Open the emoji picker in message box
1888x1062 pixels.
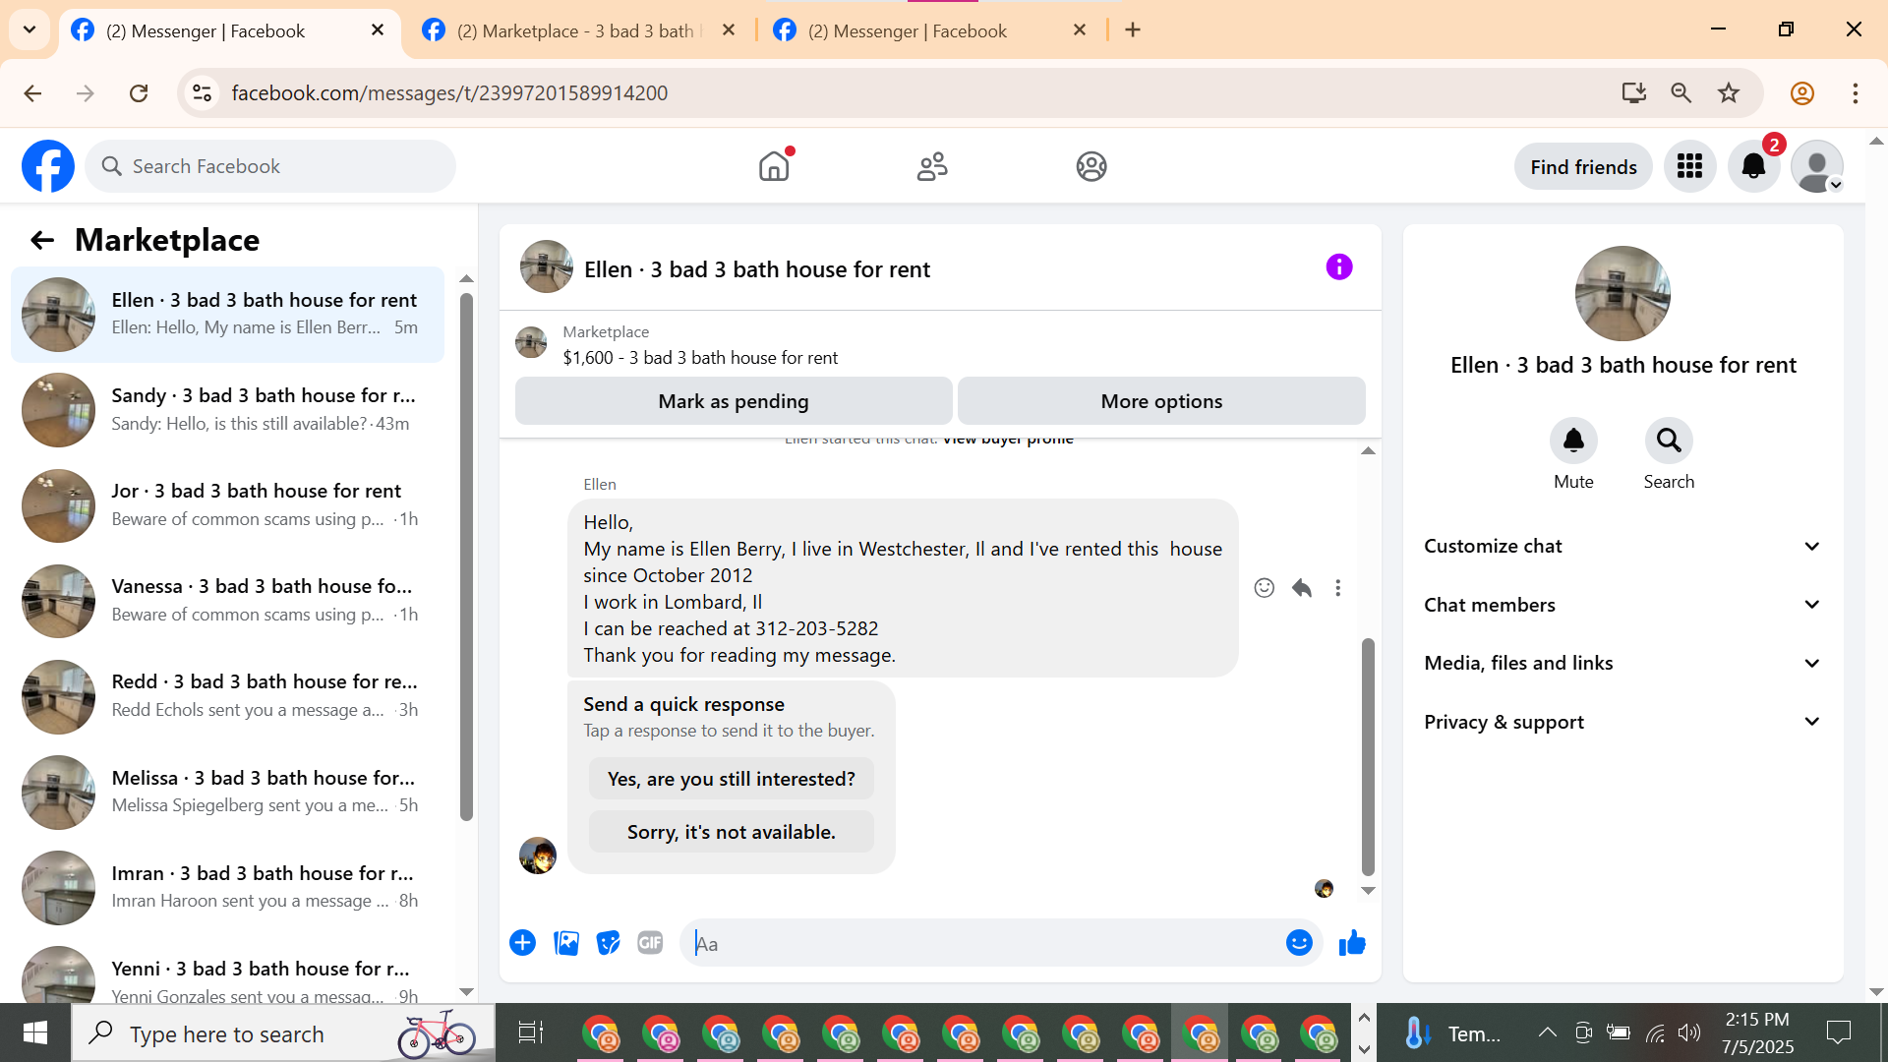tap(1299, 943)
